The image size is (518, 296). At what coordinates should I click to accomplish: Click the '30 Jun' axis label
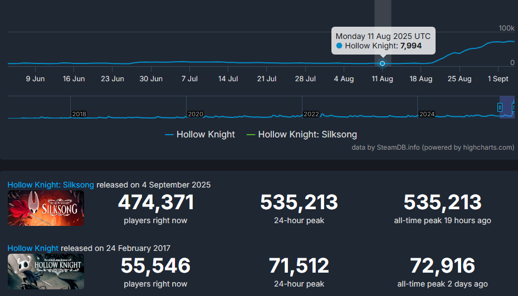coord(151,79)
